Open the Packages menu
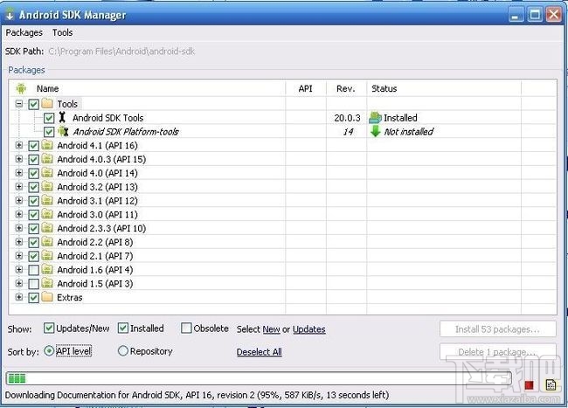568x408 pixels. 24,32
